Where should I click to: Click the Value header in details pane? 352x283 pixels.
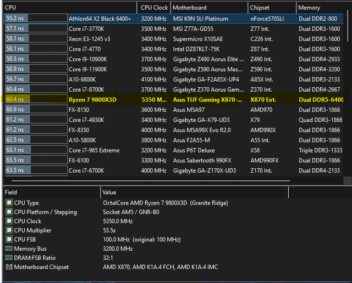click(220, 193)
